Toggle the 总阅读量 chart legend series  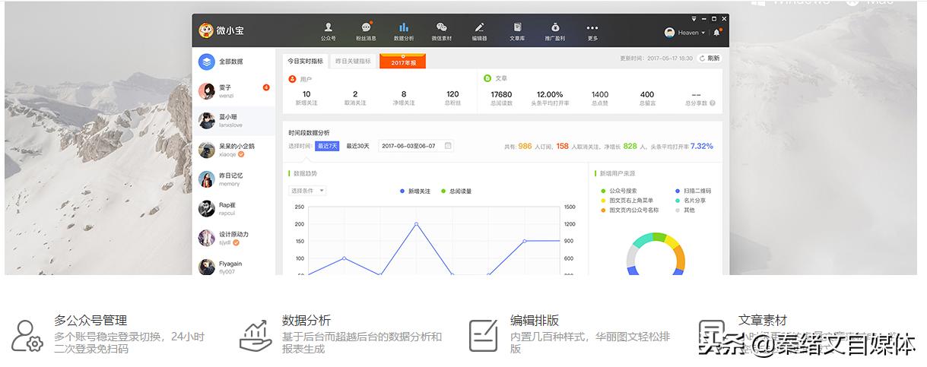coord(456,191)
